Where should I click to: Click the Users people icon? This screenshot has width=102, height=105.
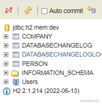pos(16,82)
